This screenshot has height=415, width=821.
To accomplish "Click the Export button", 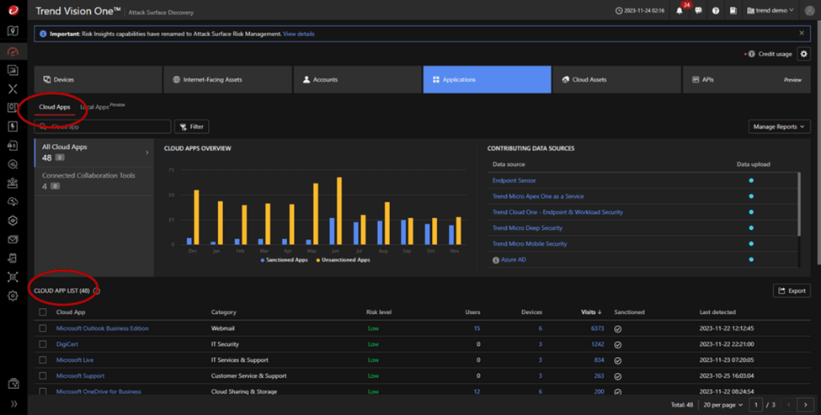I will [x=792, y=291].
